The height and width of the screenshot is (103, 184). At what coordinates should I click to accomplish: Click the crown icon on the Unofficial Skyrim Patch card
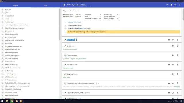click(x=169, y=83)
